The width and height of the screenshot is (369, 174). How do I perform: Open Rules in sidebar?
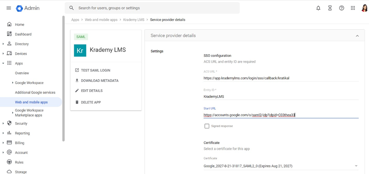click(19, 162)
